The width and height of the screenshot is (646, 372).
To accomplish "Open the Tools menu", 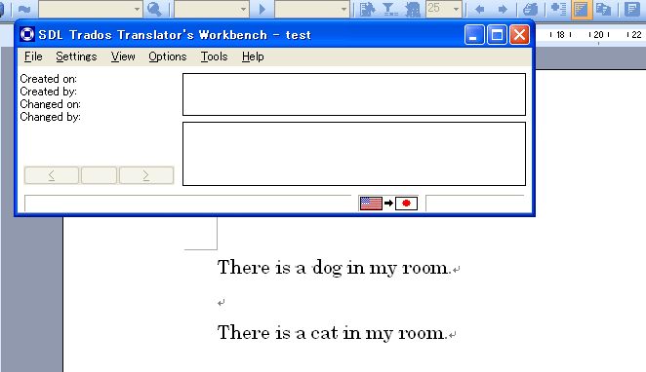I will pyautogui.click(x=214, y=56).
